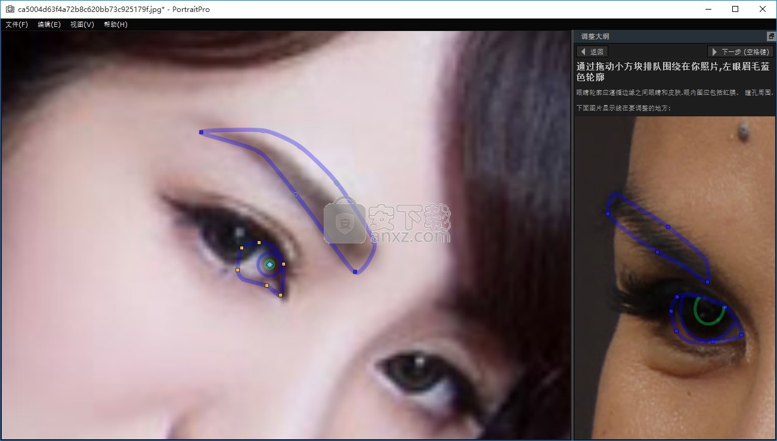Select eyebrow outline's upper-left end control point
This screenshot has width=777, height=441.
(201, 132)
